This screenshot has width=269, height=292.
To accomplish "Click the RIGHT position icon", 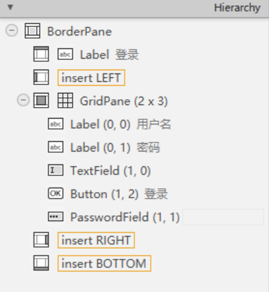I will 41,240.
